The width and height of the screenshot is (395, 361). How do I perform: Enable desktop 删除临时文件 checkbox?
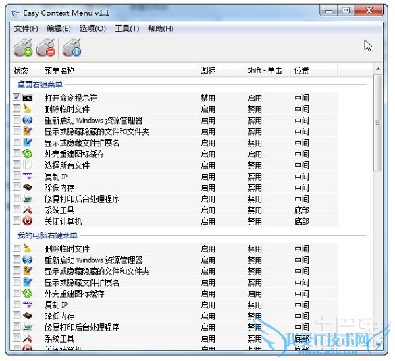[x=16, y=109]
